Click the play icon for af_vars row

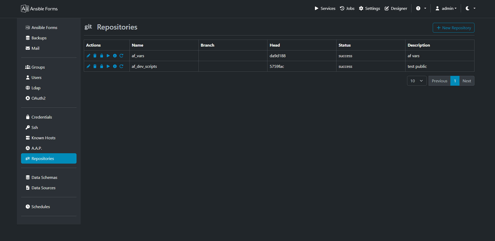(108, 56)
